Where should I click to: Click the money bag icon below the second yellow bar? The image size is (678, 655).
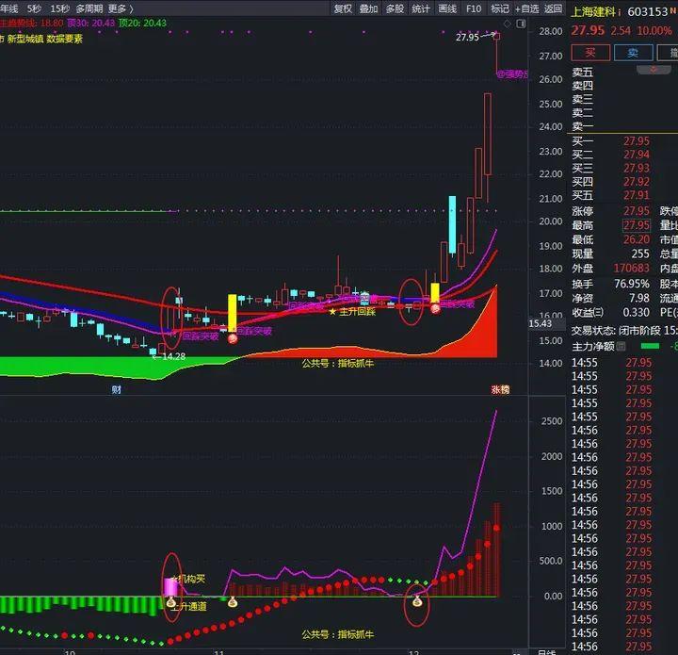click(233, 602)
